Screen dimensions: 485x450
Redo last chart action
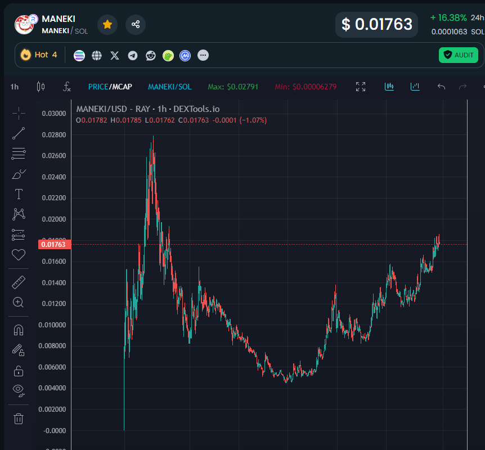pyautogui.click(x=462, y=87)
